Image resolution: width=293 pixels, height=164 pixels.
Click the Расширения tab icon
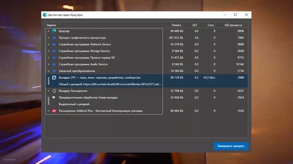click(54, 91)
